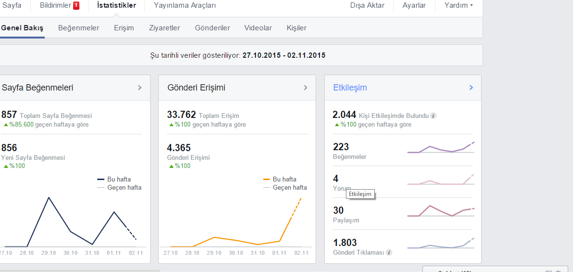The height and width of the screenshot is (272, 573).
Task: Open Gönderi Erişimi details chevron arrow
Action: click(x=306, y=87)
